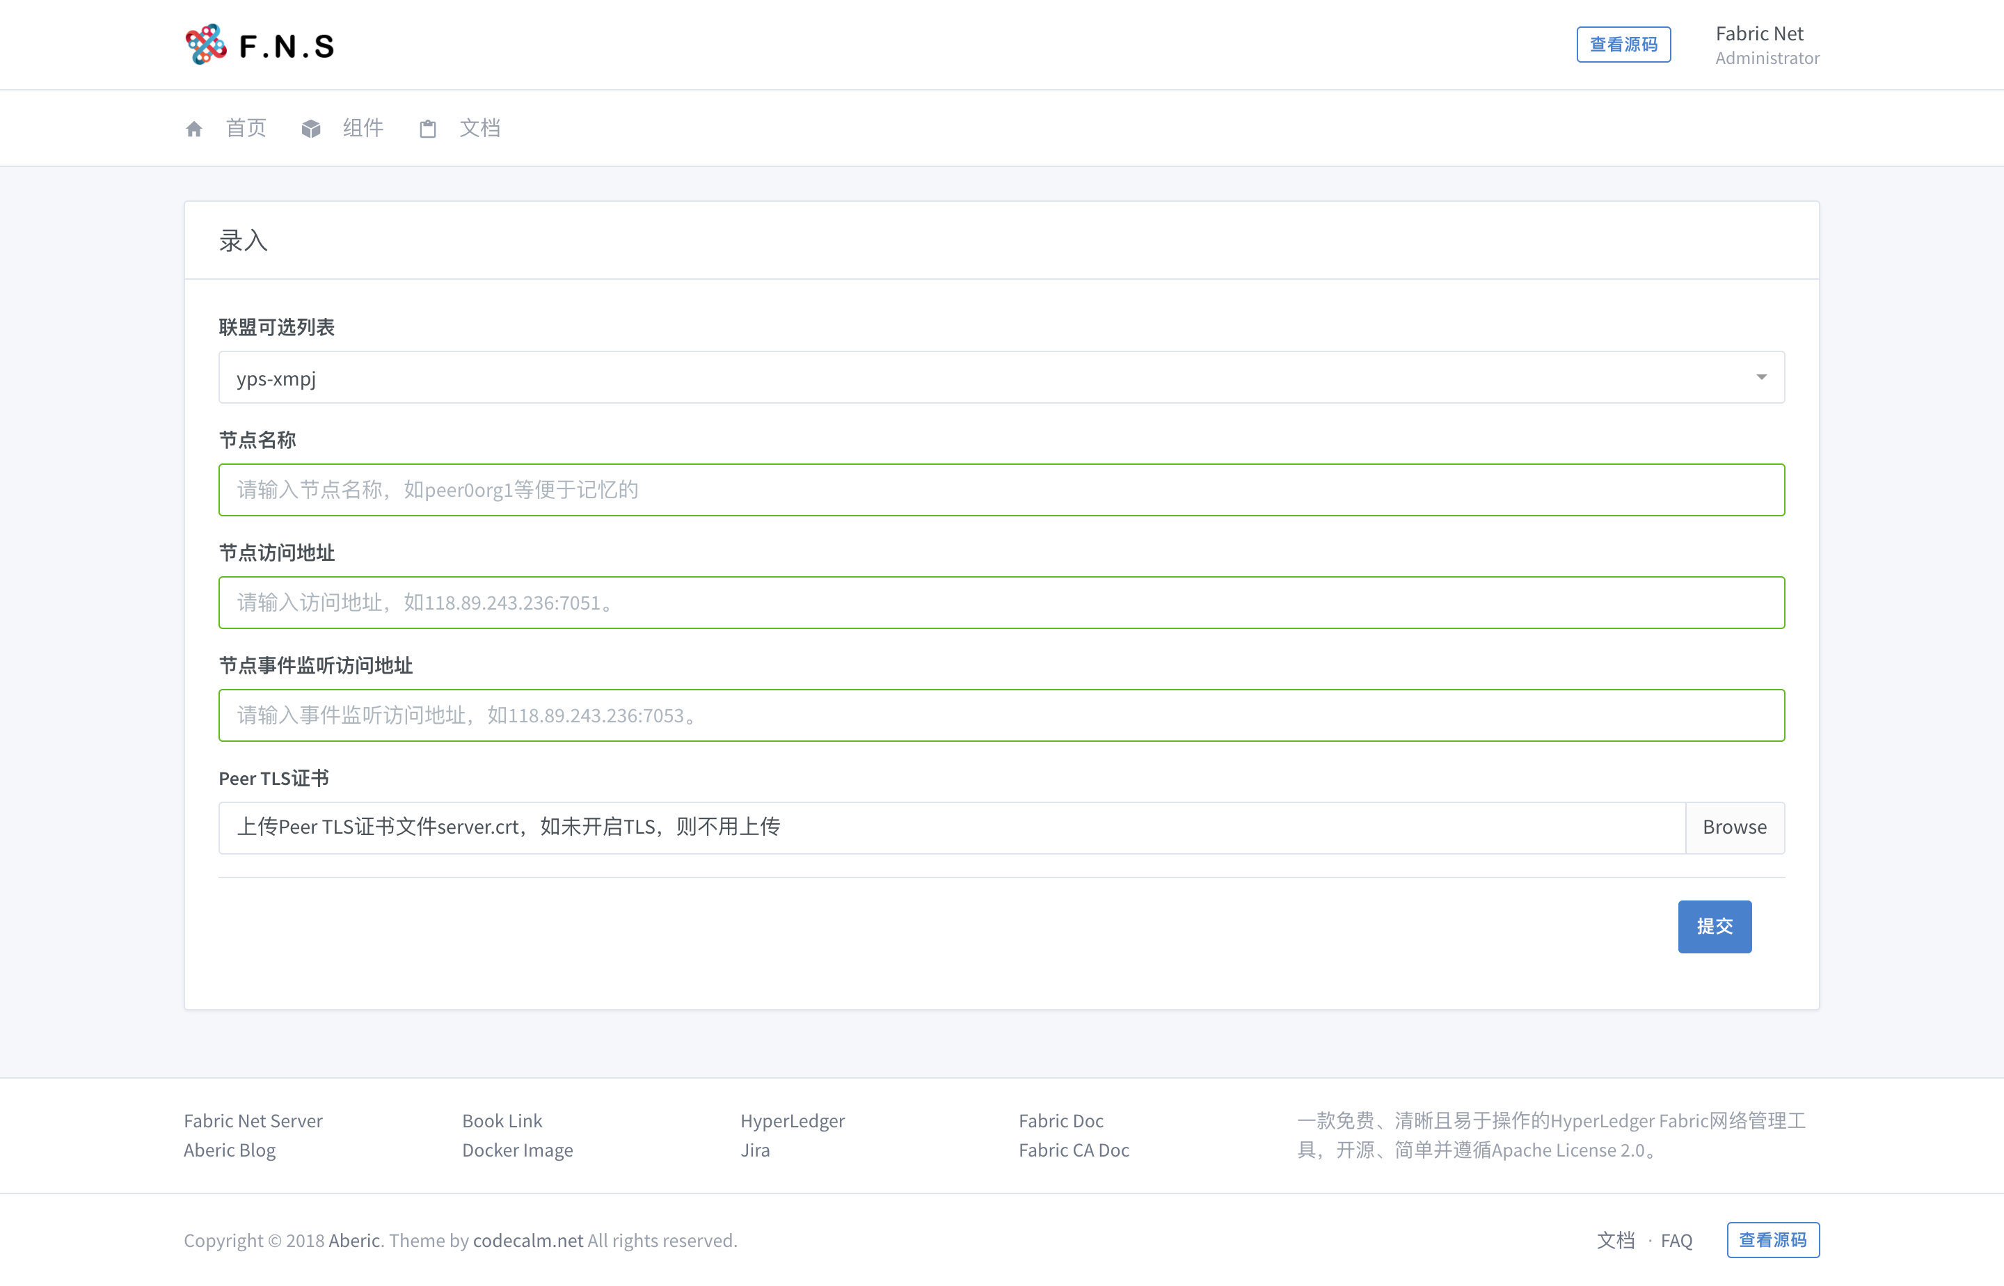Open the Fabric Net Administrator user menu
This screenshot has height=1286, width=2004.
point(1766,45)
